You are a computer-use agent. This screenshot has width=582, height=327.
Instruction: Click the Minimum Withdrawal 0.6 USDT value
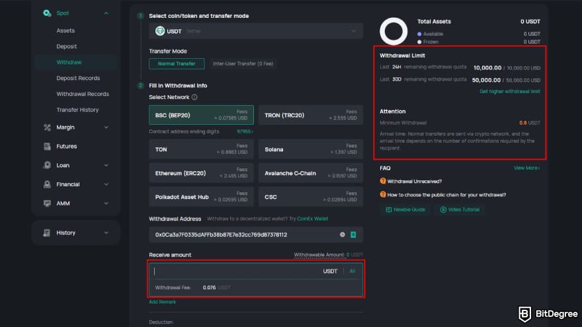point(530,123)
